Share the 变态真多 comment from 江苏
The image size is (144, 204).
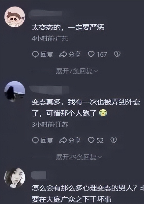pos(70,140)
